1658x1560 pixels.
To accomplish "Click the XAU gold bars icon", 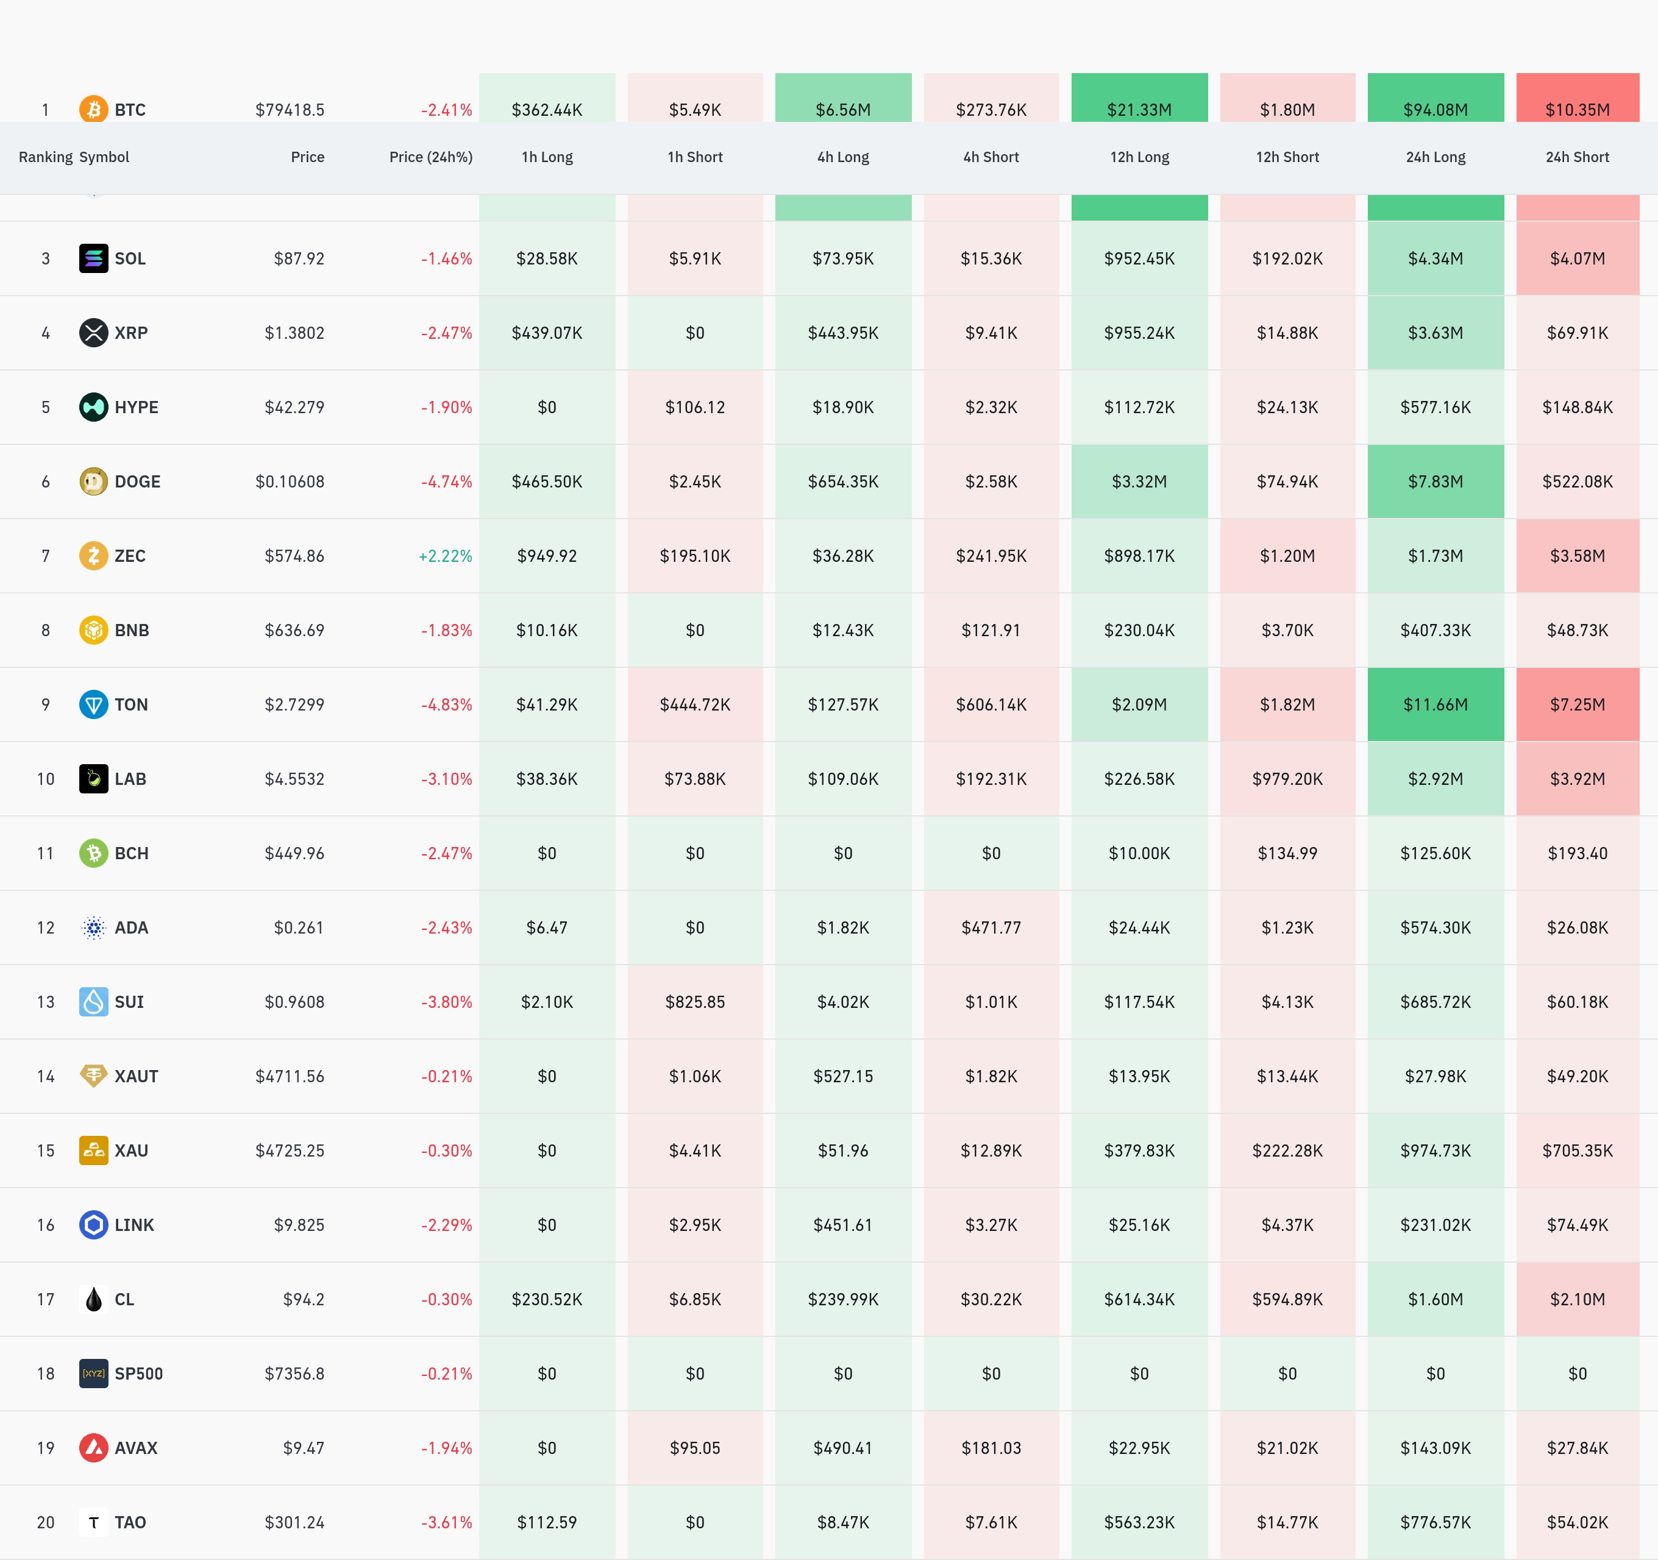I will (93, 1150).
